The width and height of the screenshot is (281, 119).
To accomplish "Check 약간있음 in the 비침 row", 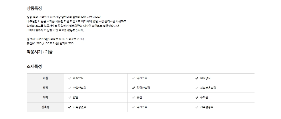I will pyautogui.click(x=133, y=78).
